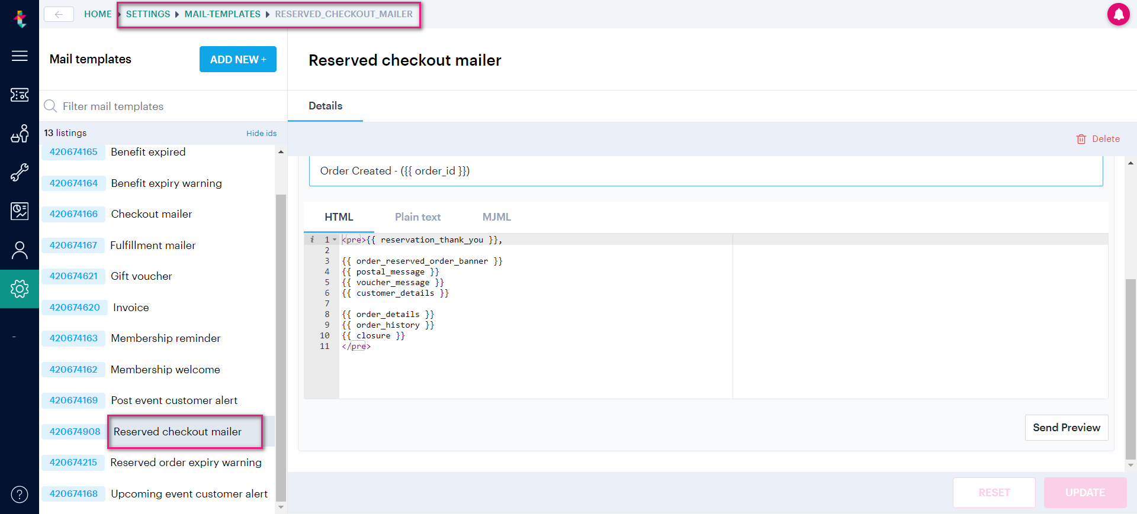Select Fulfillment mailer template
The width and height of the screenshot is (1137, 514).
coord(153,245)
